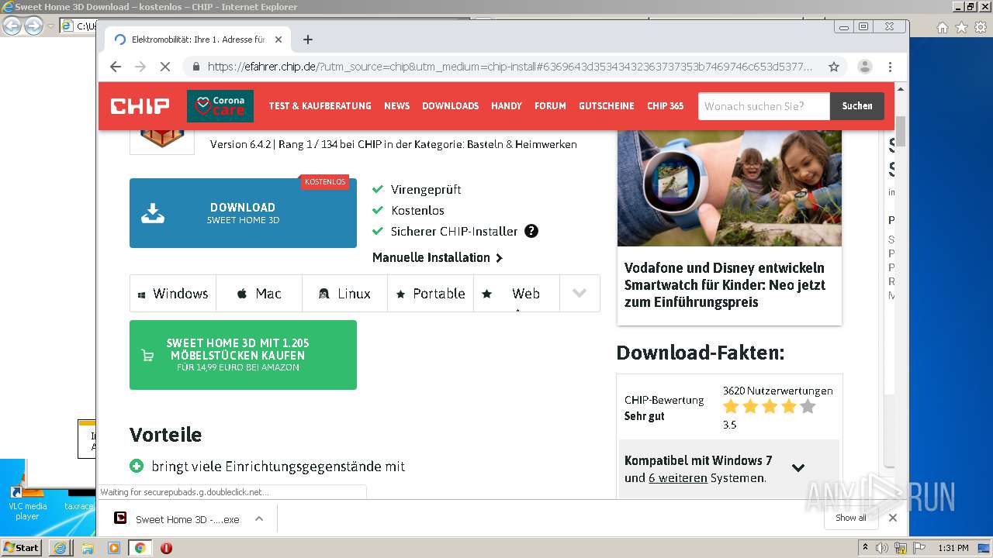Open Internet Explorer favorites star

coord(961,27)
